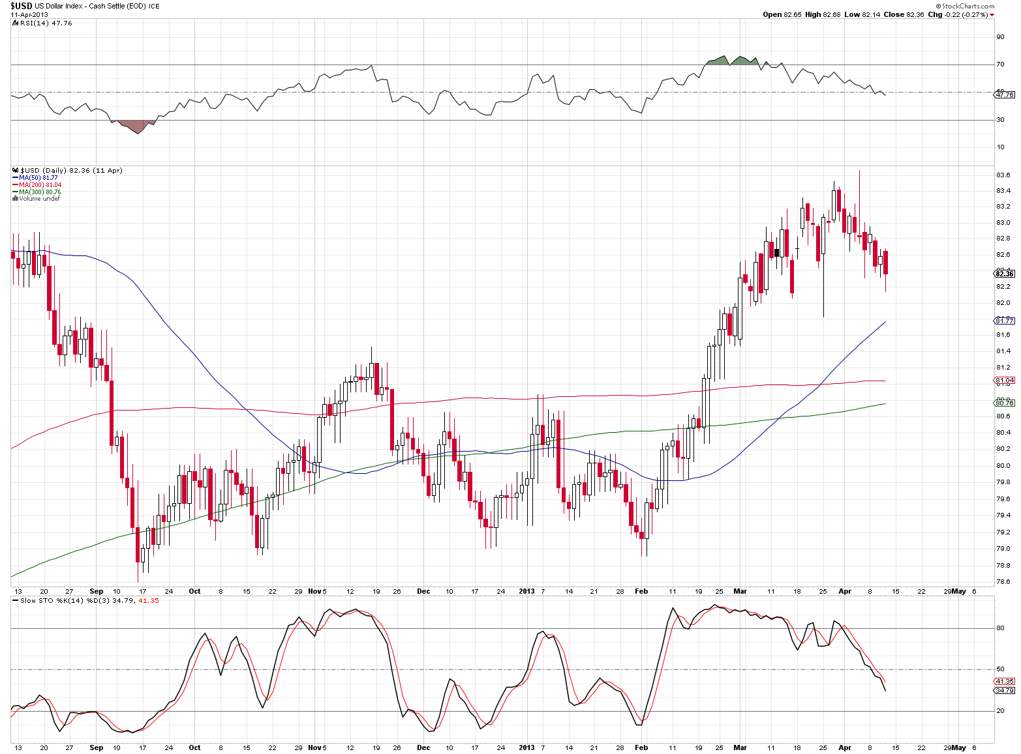Click the 41.35 stochastic %D axis tag
This screenshot has height=754, width=1021.
(x=1005, y=681)
